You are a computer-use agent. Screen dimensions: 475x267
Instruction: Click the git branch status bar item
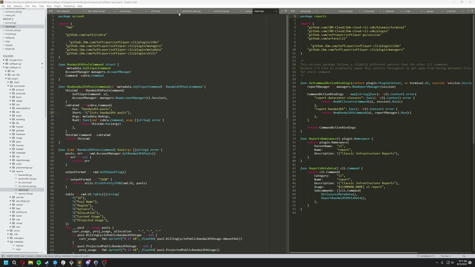point(426,256)
